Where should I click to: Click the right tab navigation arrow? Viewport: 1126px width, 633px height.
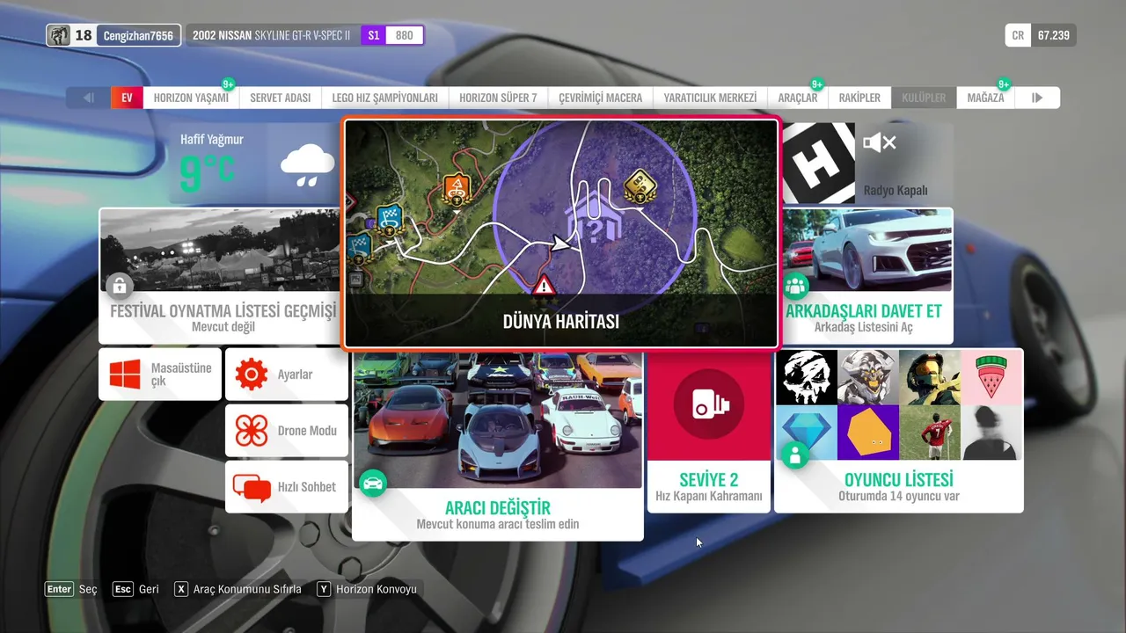(x=1037, y=98)
